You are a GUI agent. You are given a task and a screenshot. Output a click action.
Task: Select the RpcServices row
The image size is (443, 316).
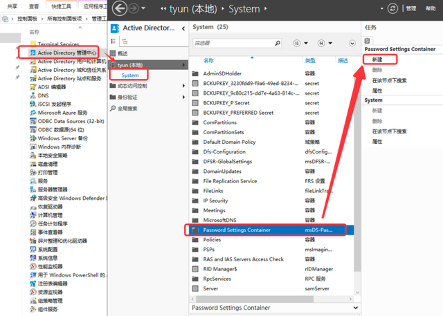[272, 279]
